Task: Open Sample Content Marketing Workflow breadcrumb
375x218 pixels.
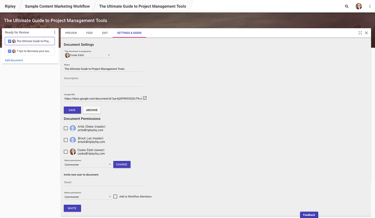Action: tap(57, 7)
